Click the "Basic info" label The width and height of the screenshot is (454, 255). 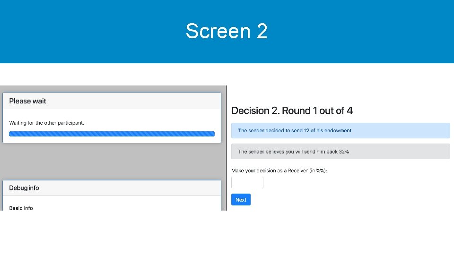[21, 208]
